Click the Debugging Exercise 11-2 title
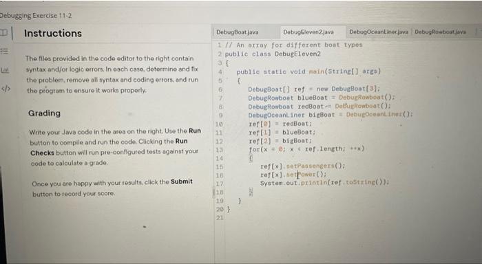Image resolution: width=482 pixels, height=264 pixels. pos(36,16)
